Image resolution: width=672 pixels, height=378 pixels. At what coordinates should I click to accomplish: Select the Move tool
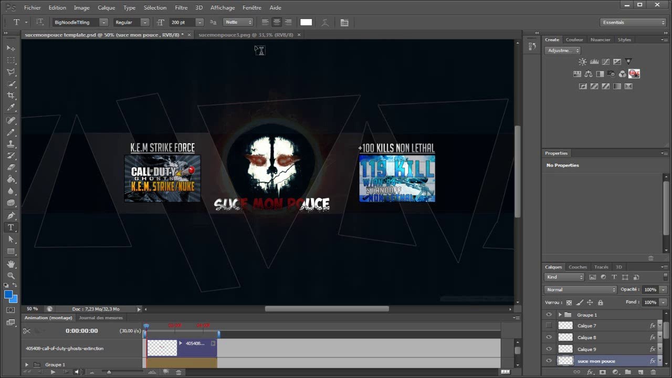point(10,48)
